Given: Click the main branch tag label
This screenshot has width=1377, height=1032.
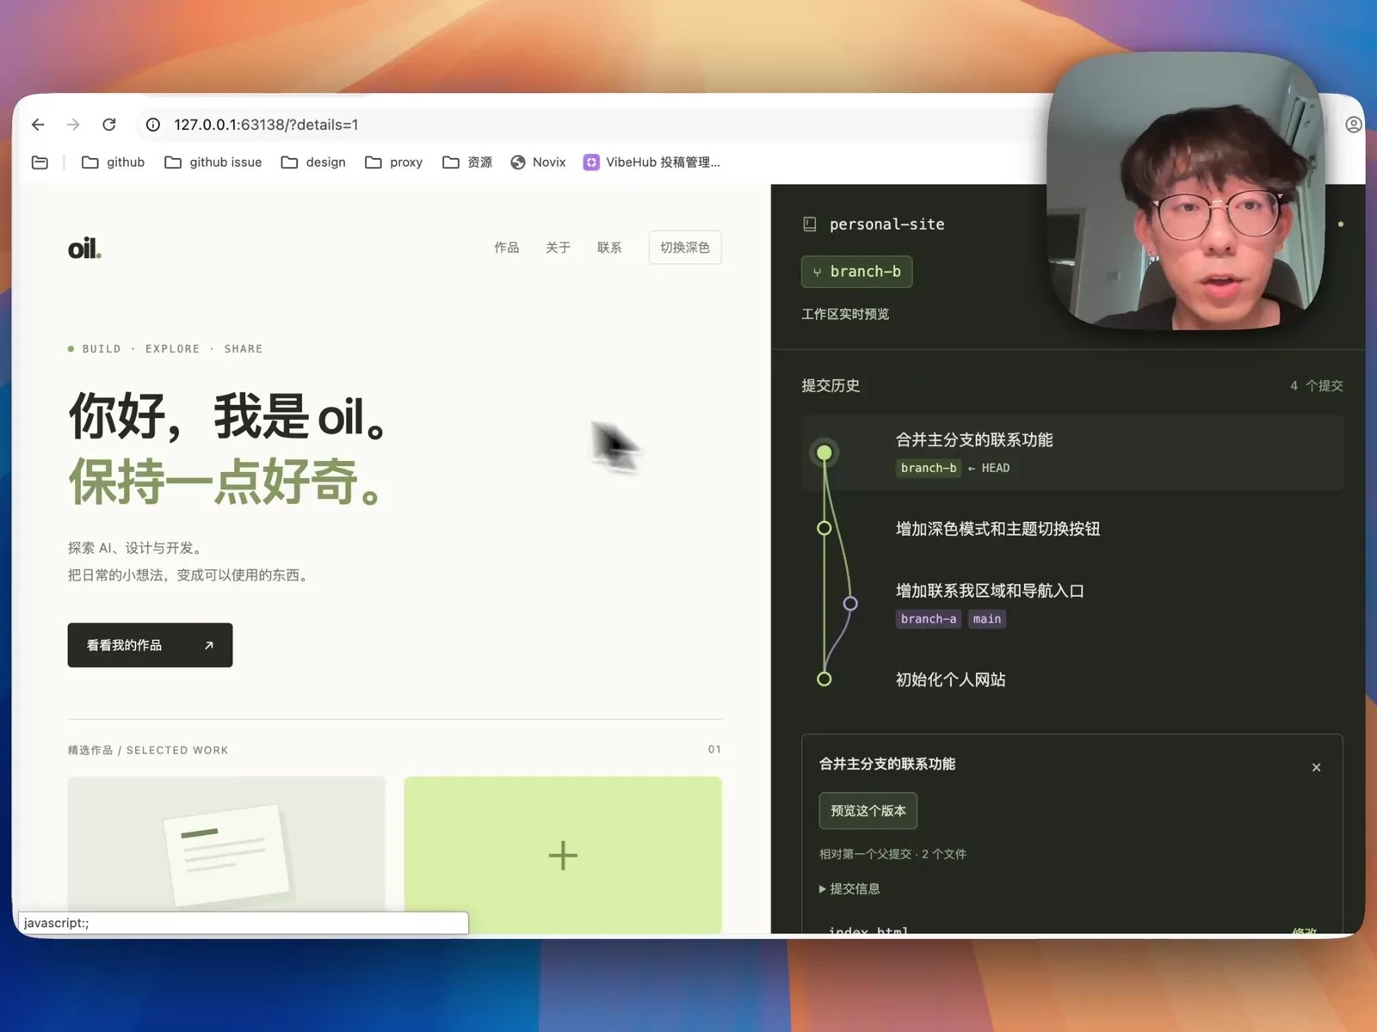Looking at the screenshot, I should [x=987, y=619].
